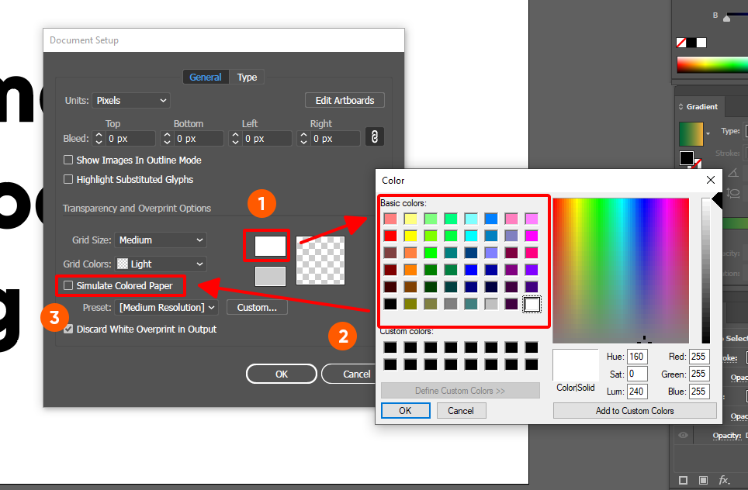
Task: Open the Units dropdown
Action: coord(130,101)
